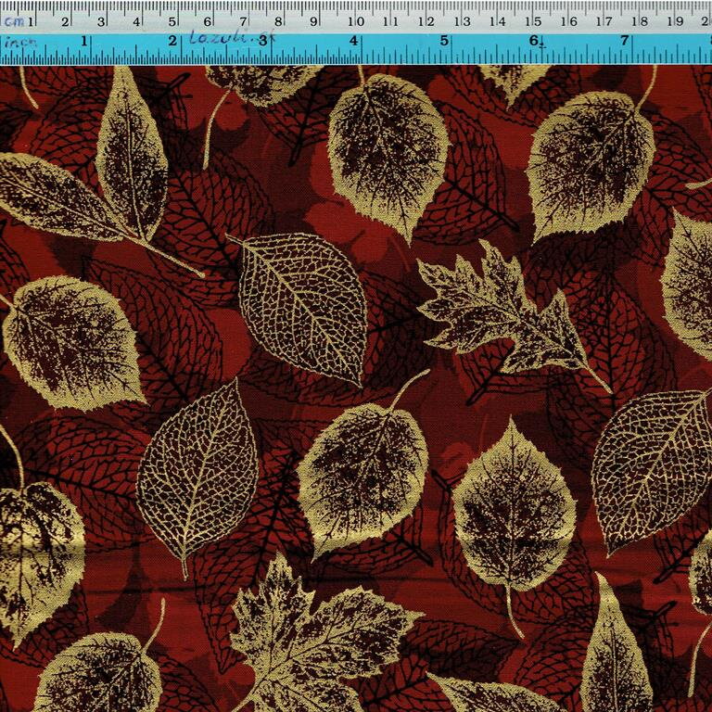
Task: Click the "1" mark on the blue inch ruler
Action: (83, 42)
